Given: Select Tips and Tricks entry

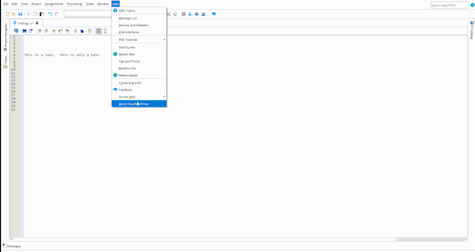Looking at the screenshot, I should point(139,61).
